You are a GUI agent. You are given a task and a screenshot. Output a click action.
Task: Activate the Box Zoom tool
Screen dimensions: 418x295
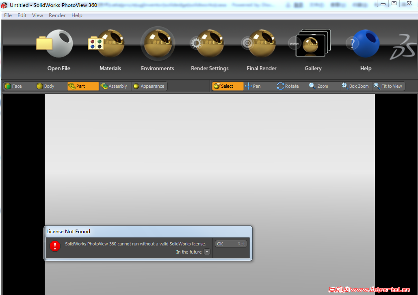click(355, 86)
